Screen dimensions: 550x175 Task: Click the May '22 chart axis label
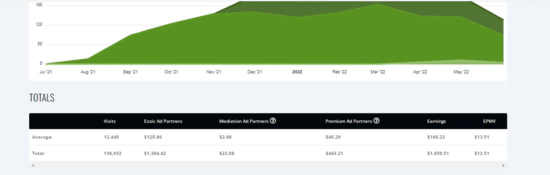(461, 72)
